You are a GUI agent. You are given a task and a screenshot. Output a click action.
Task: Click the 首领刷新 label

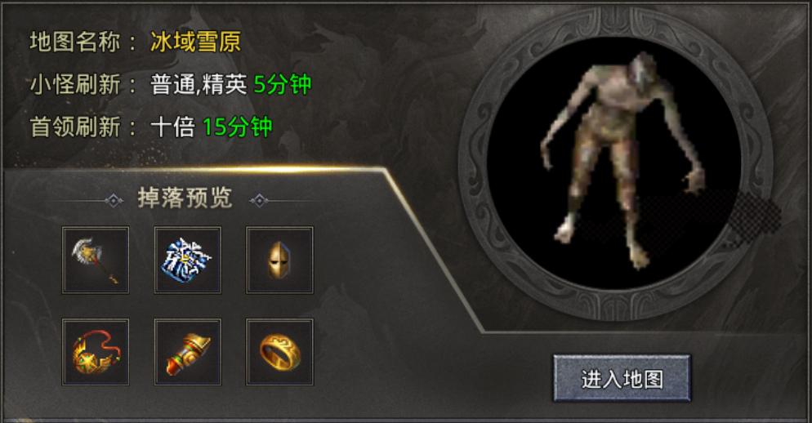coord(74,127)
